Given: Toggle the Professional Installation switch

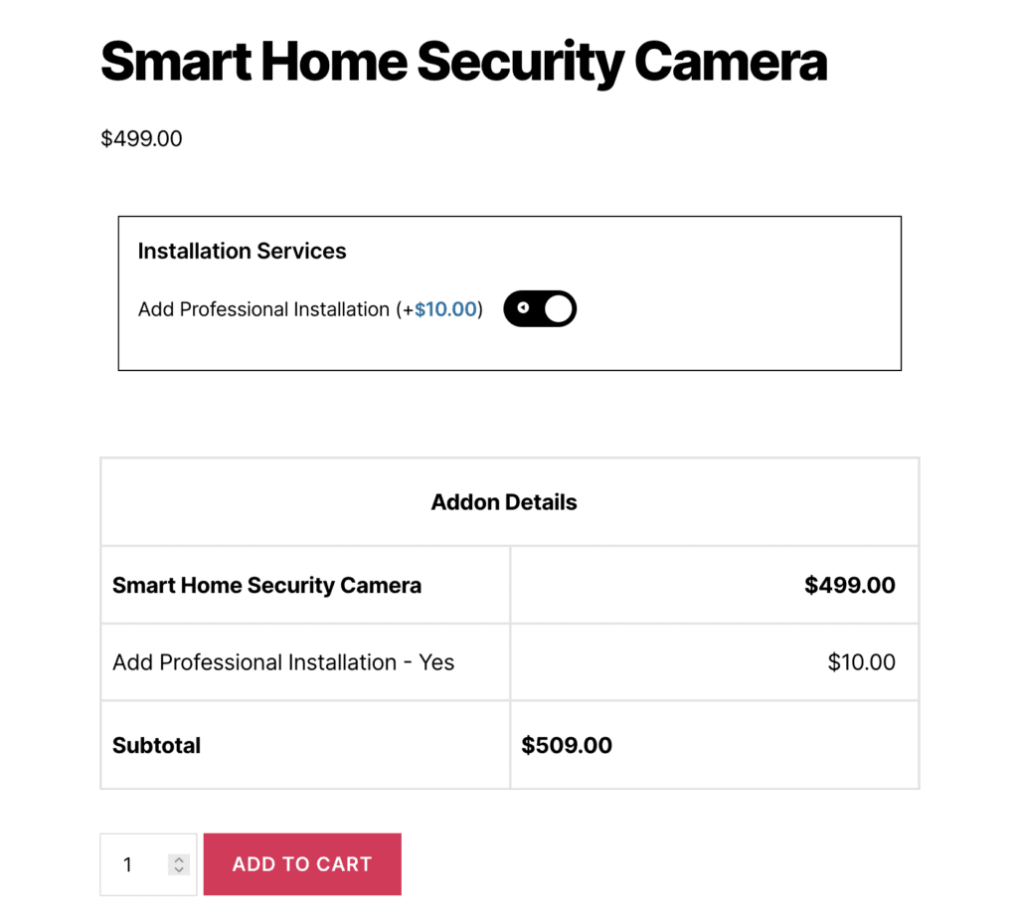Looking at the screenshot, I should pyautogui.click(x=540, y=308).
